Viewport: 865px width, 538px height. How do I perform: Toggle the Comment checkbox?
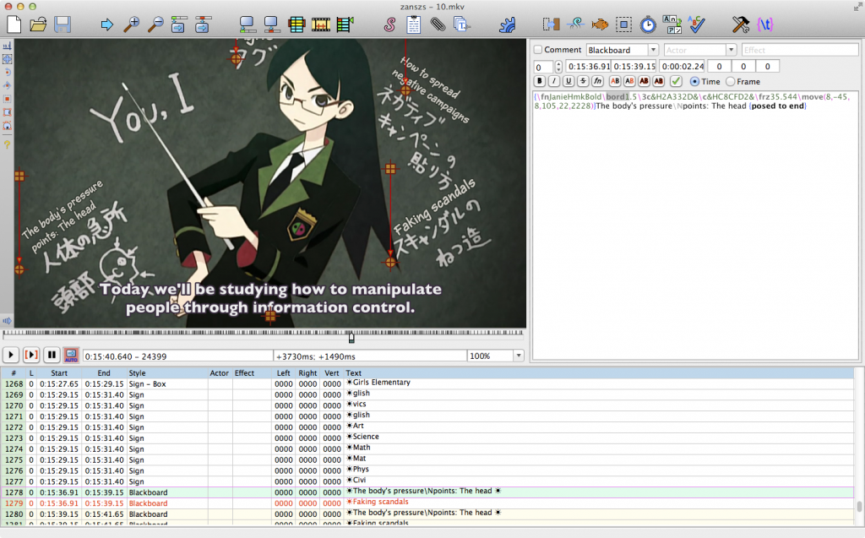click(538, 50)
